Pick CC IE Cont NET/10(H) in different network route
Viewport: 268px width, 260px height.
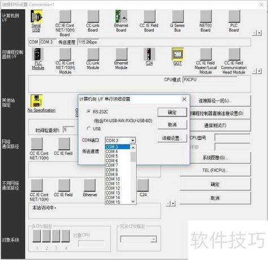tap(37, 185)
